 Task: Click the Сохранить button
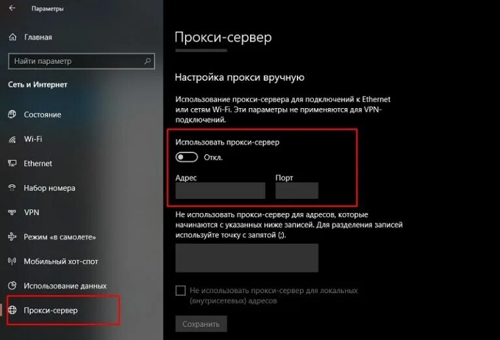pos(201,324)
